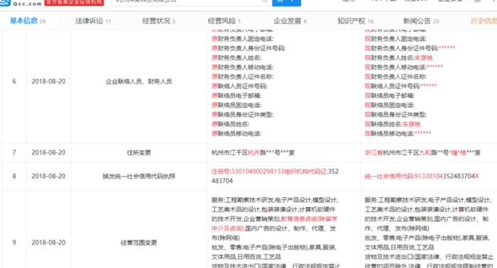Screen dimensions: 497x268
Task: Click the 注册号:330104000298133 text
Action: [x=248, y=172]
